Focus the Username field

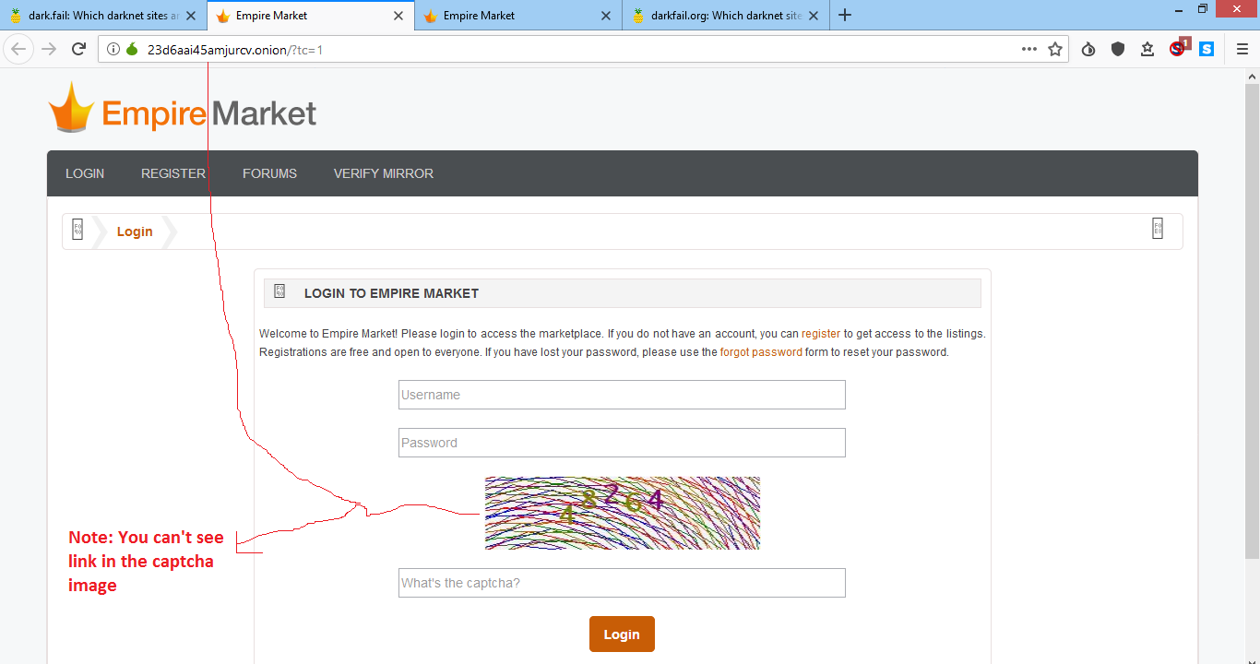click(622, 395)
